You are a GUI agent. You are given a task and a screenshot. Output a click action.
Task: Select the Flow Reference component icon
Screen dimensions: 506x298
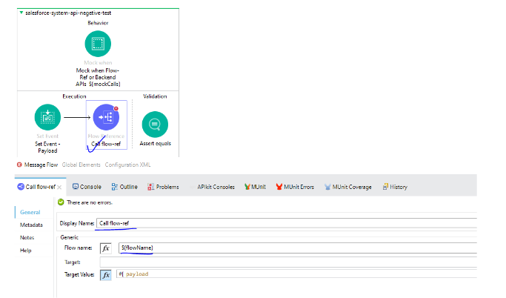tap(106, 117)
